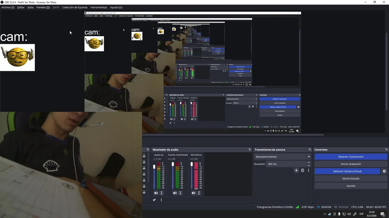The height and width of the screenshot is (218, 389).
Task: Open Windows notification center icon
Action: pos(383,214)
